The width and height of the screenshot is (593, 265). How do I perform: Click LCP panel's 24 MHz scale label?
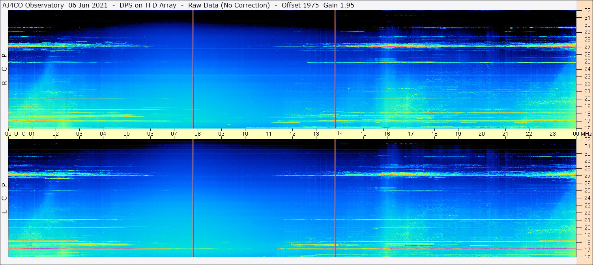[x=587, y=198]
